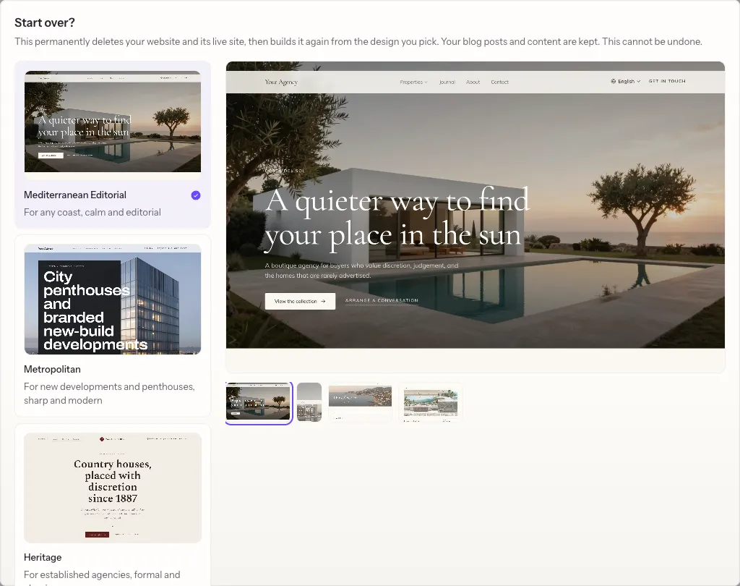Show the narrow grey second screenshot thumbnail
The width and height of the screenshot is (740, 586).
309,402
